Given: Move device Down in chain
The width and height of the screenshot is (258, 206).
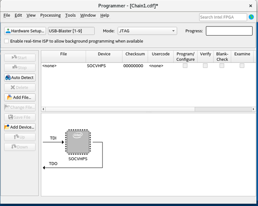Looking at the screenshot, I should [x=20, y=147].
